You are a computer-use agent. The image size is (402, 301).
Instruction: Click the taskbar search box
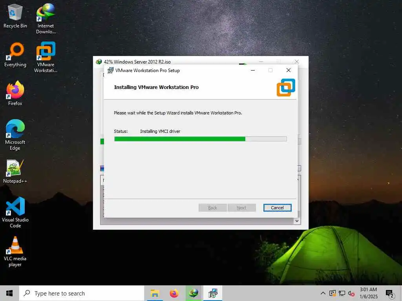[82, 293]
